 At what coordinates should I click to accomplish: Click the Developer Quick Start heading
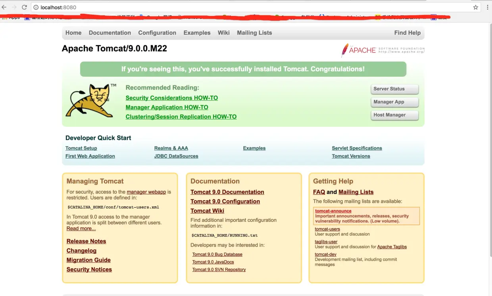pos(98,138)
